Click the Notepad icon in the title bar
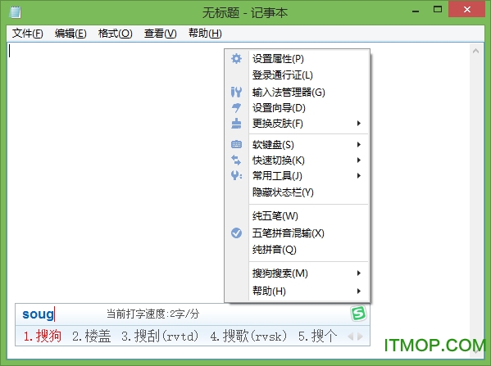Screen dimensions: 491x366 [15, 12]
